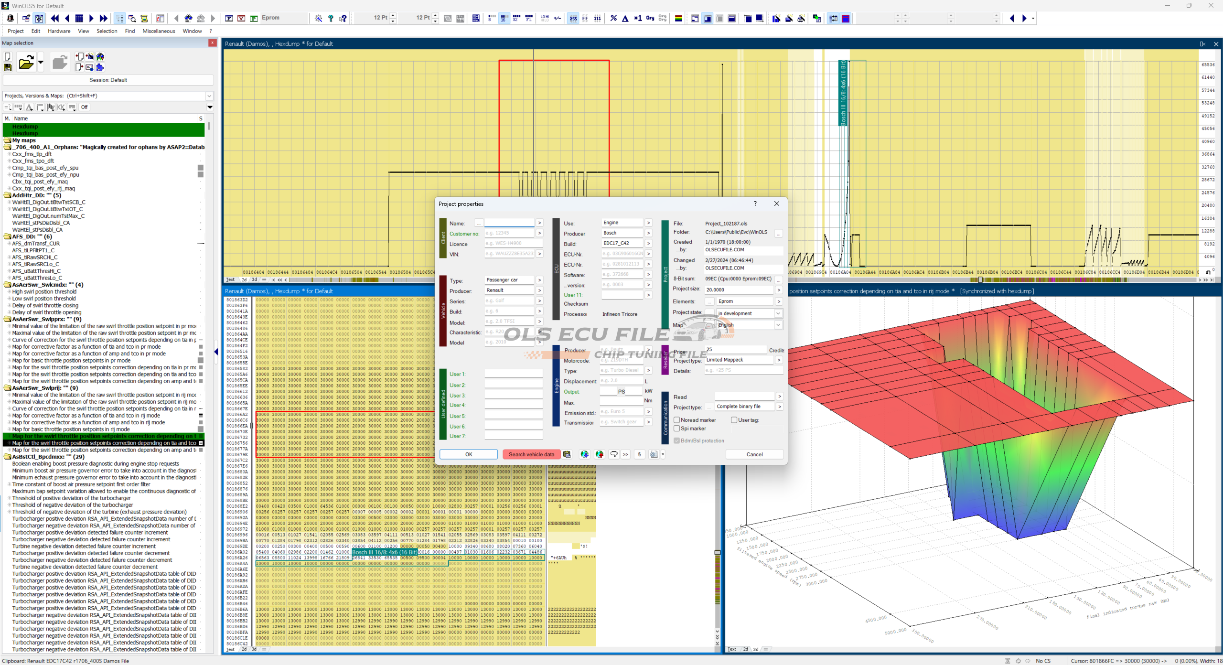Toggle the Off filter button in Map selection
The image size is (1223, 665).
click(84, 107)
